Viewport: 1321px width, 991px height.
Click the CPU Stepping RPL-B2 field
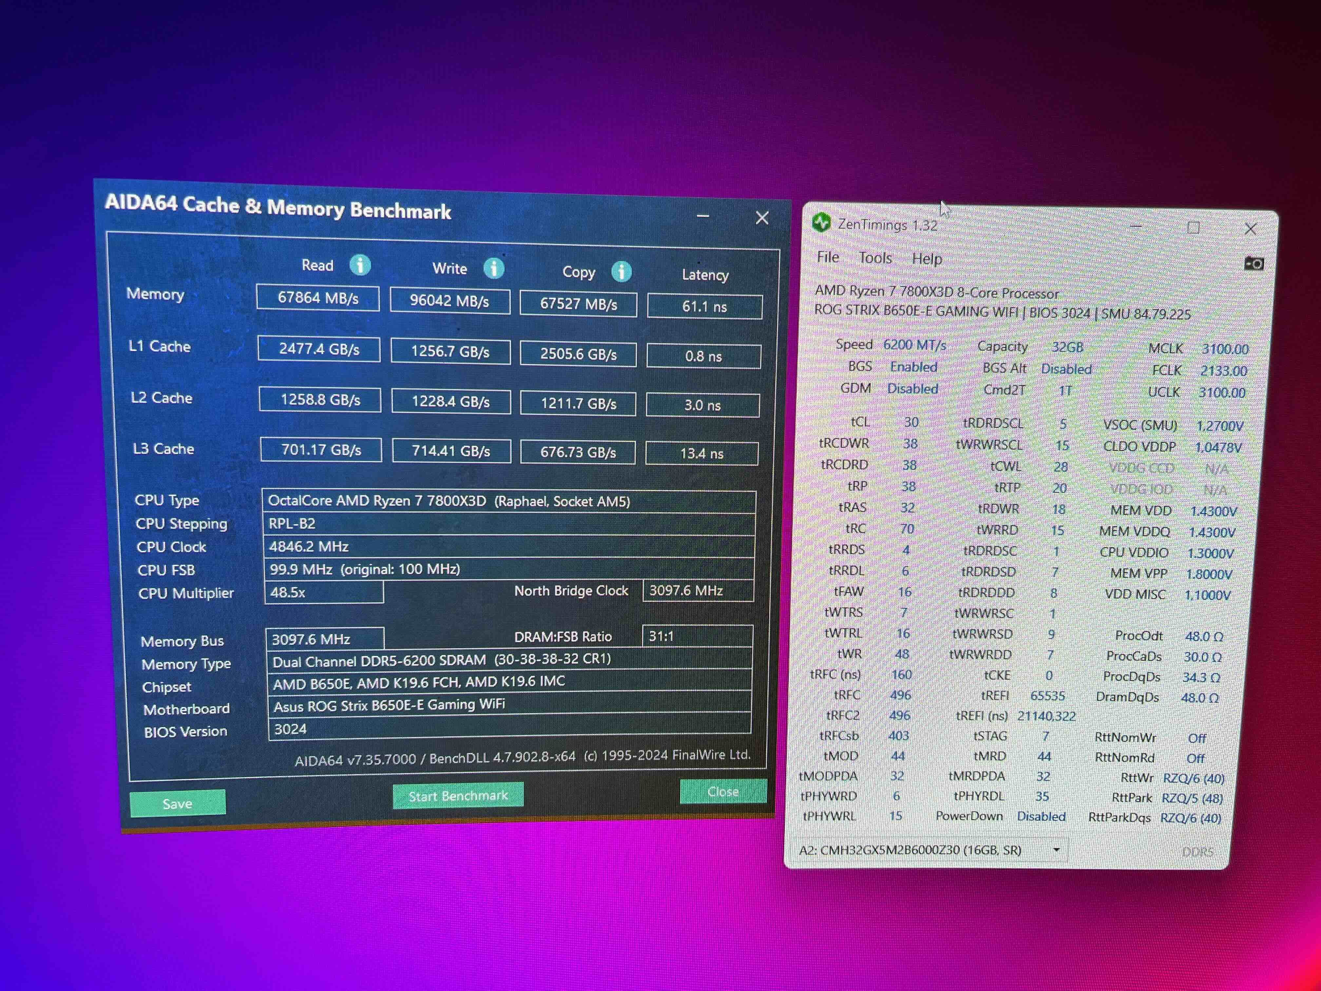(x=509, y=524)
